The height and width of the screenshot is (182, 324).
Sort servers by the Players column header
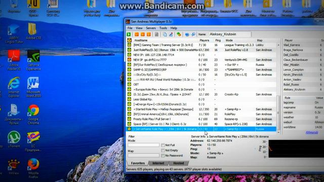(x=205, y=40)
